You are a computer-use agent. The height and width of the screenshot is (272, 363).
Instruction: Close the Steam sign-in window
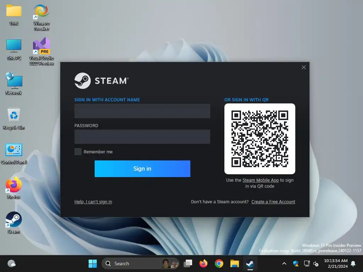click(x=303, y=67)
